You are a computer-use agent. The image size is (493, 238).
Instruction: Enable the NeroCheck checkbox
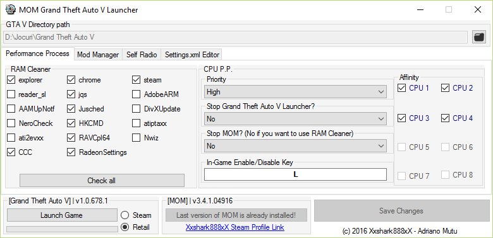click(11, 123)
